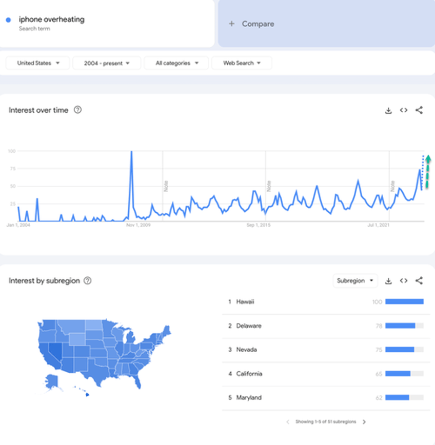Edit the iphone overheating search term
Image resolution: width=435 pixels, height=445 pixels.
click(51, 19)
